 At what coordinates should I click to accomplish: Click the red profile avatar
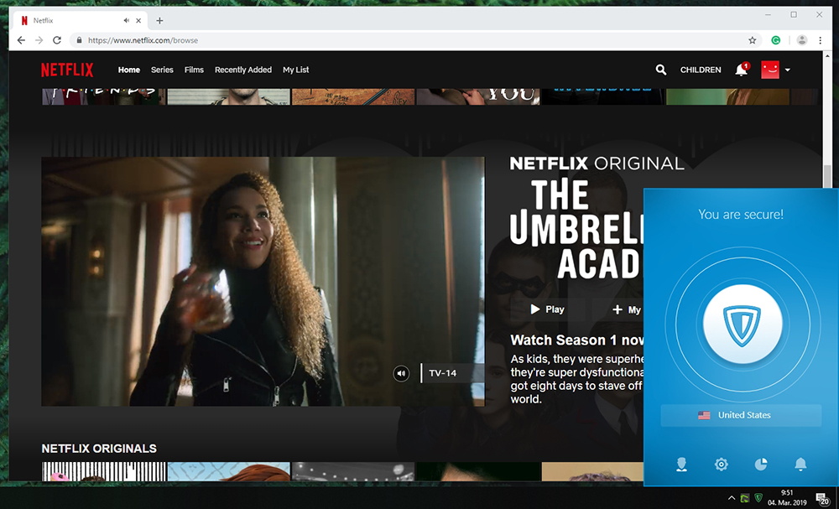[770, 70]
